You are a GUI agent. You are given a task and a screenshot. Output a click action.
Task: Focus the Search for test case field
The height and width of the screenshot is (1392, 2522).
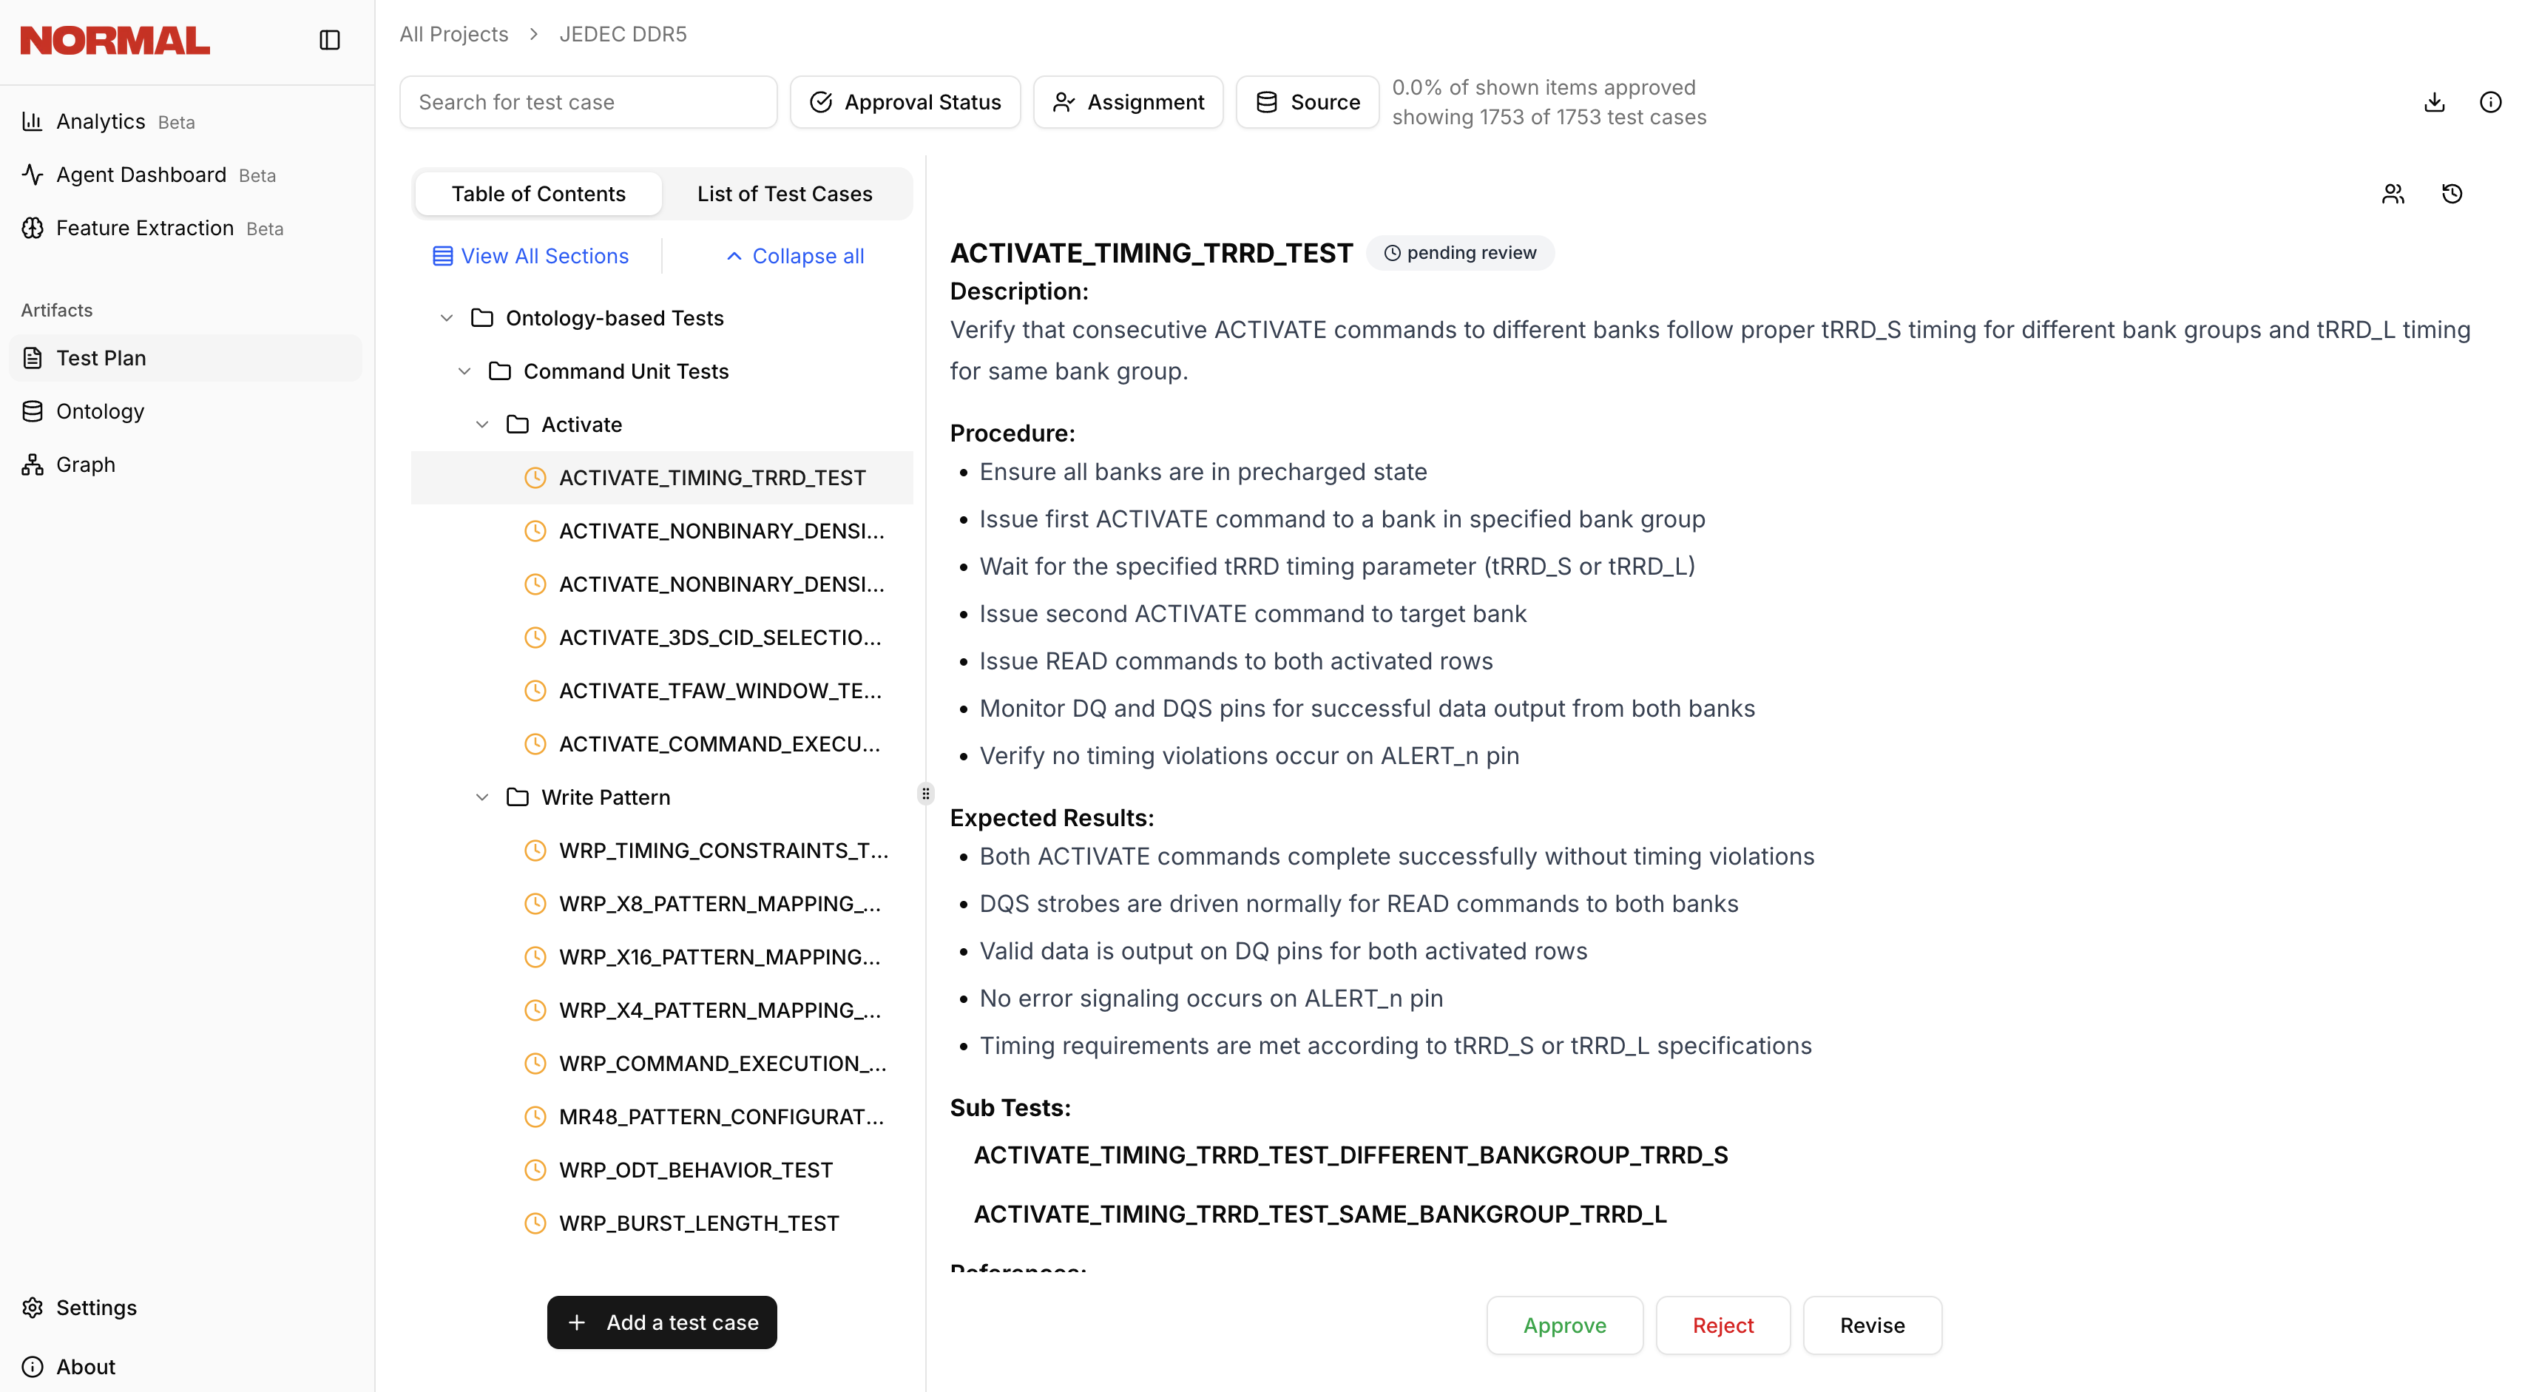587,102
